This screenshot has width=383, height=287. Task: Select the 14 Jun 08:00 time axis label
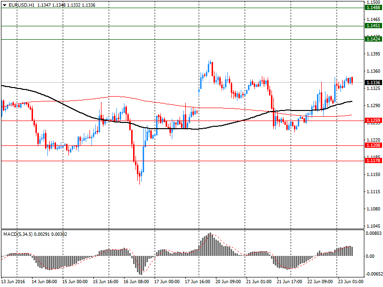pyautogui.click(x=45, y=282)
